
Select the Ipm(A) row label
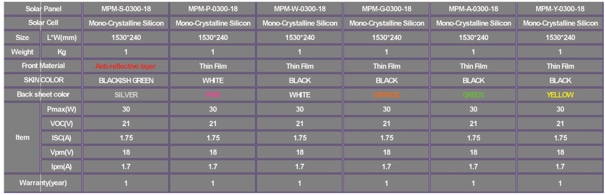(x=62, y=167)
